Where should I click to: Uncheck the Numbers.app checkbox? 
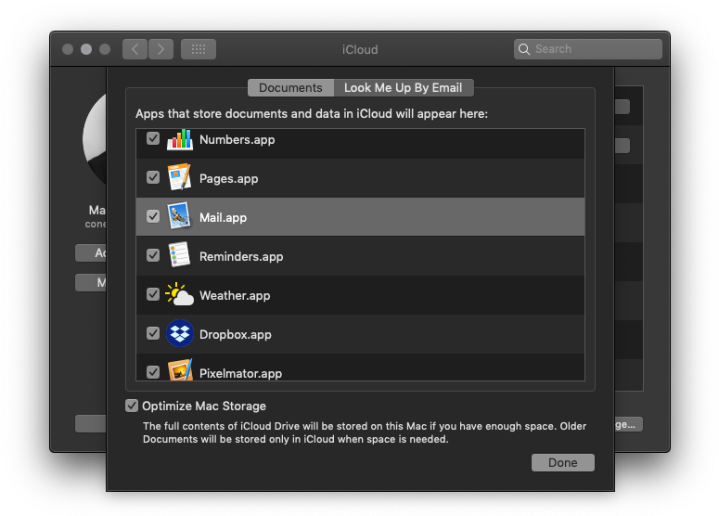point(153,139)
